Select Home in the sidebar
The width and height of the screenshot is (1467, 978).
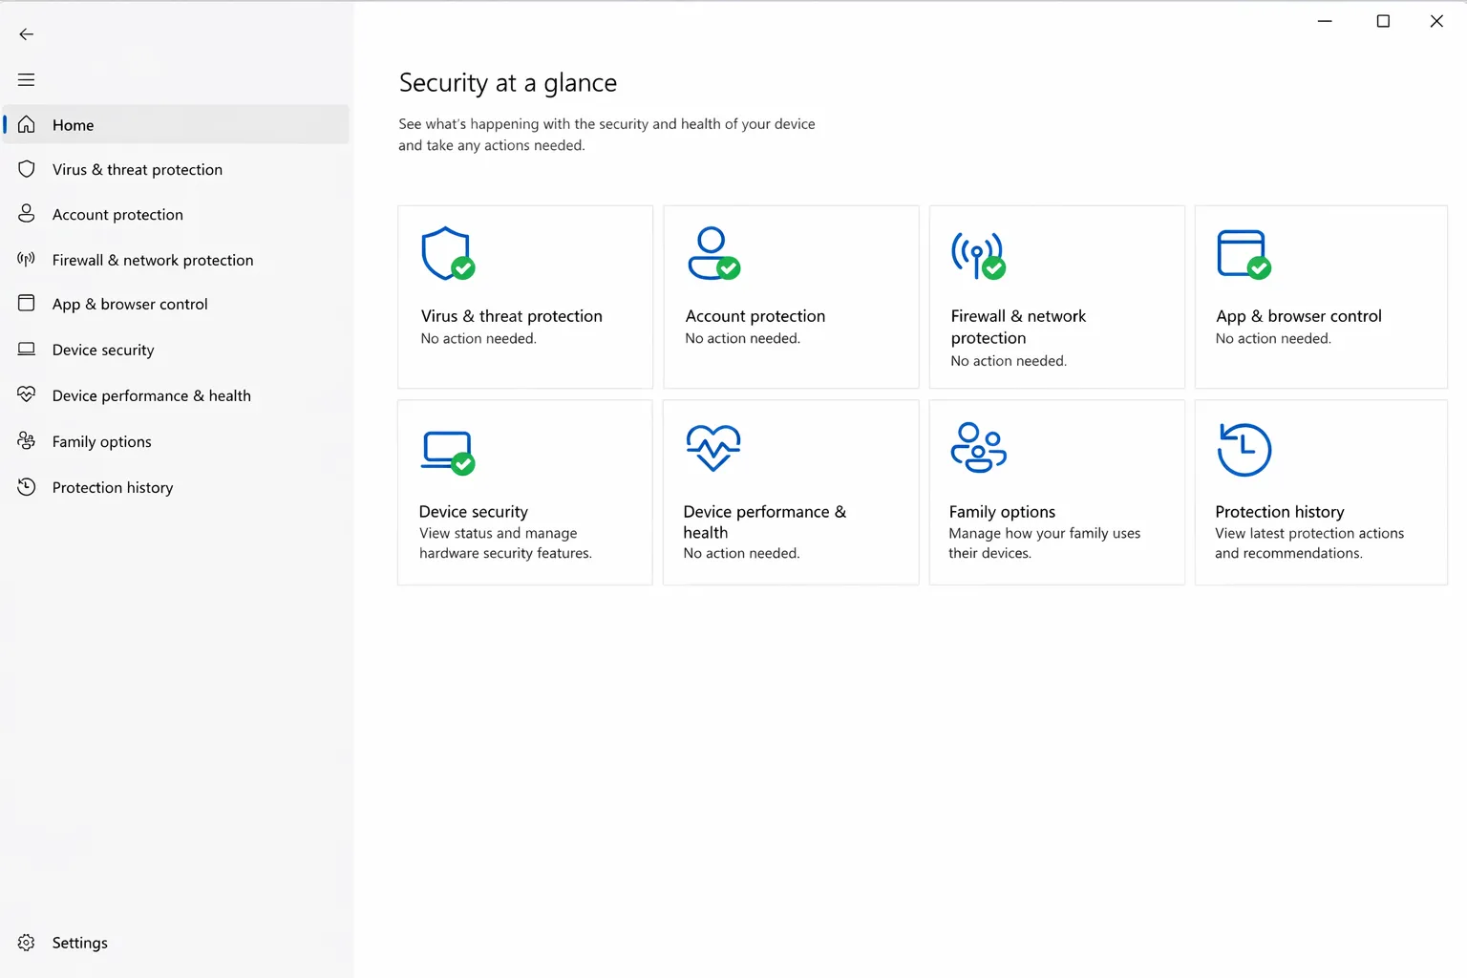[177, 124]
